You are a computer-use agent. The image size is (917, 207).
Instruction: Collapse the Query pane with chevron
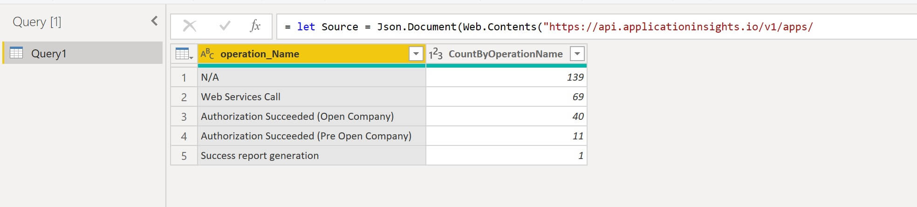(154, 21)
